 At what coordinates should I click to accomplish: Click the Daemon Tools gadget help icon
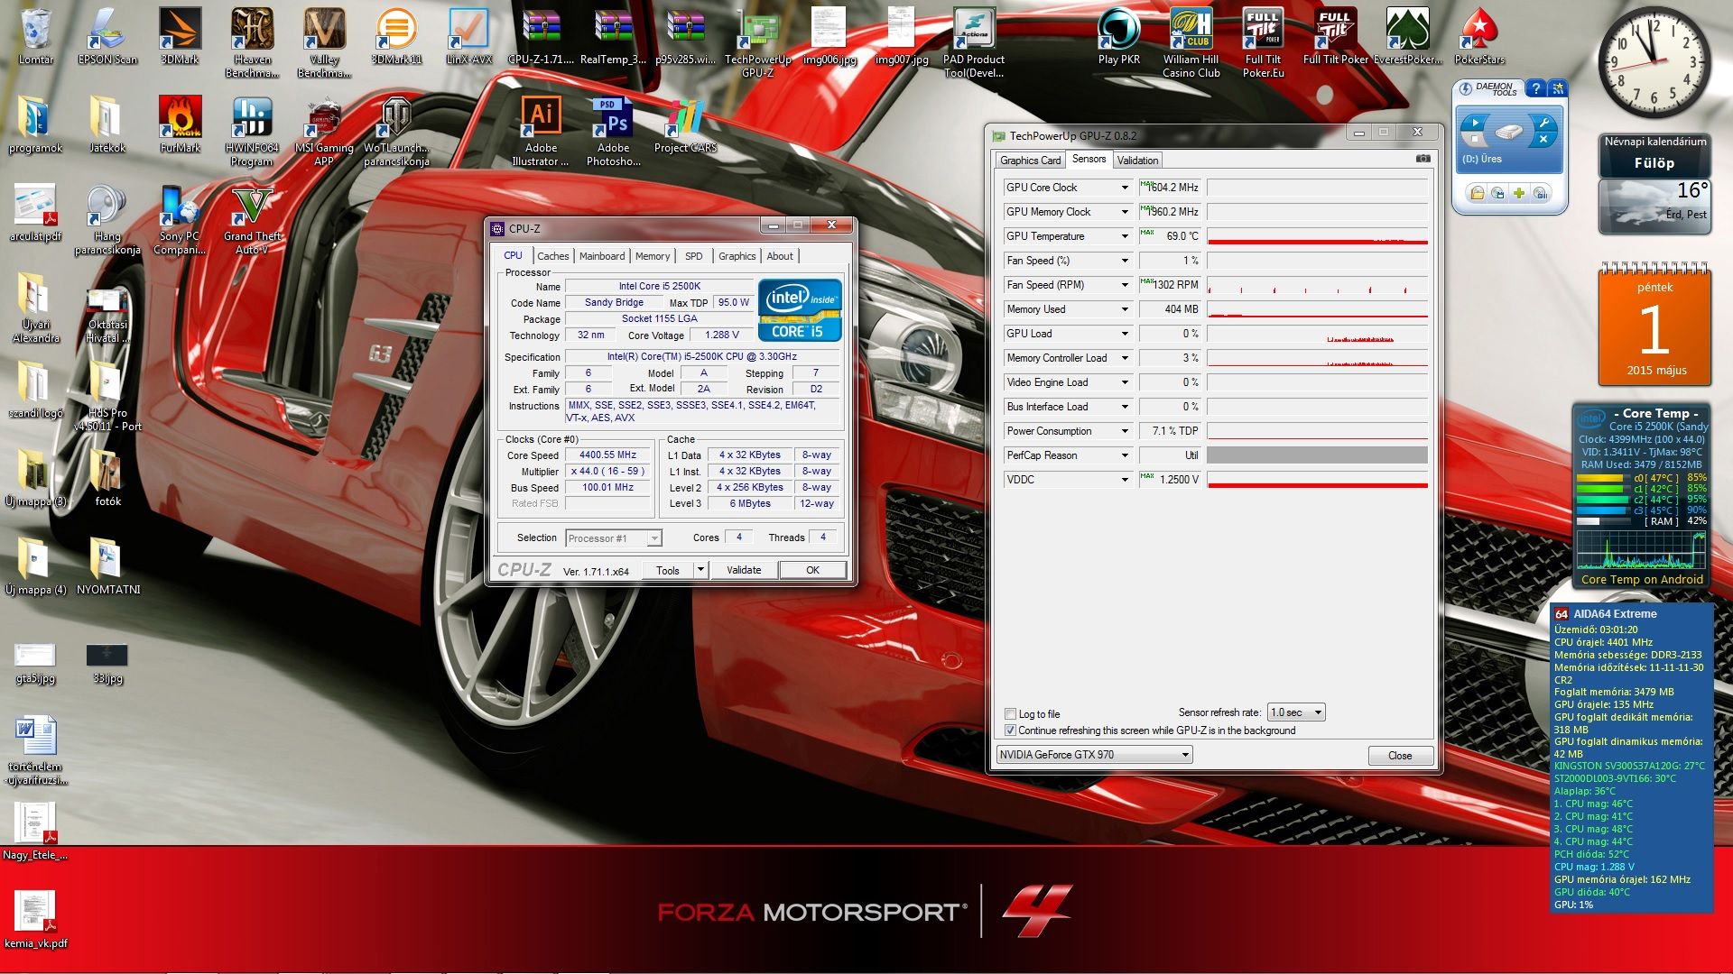click(1535, 88)
